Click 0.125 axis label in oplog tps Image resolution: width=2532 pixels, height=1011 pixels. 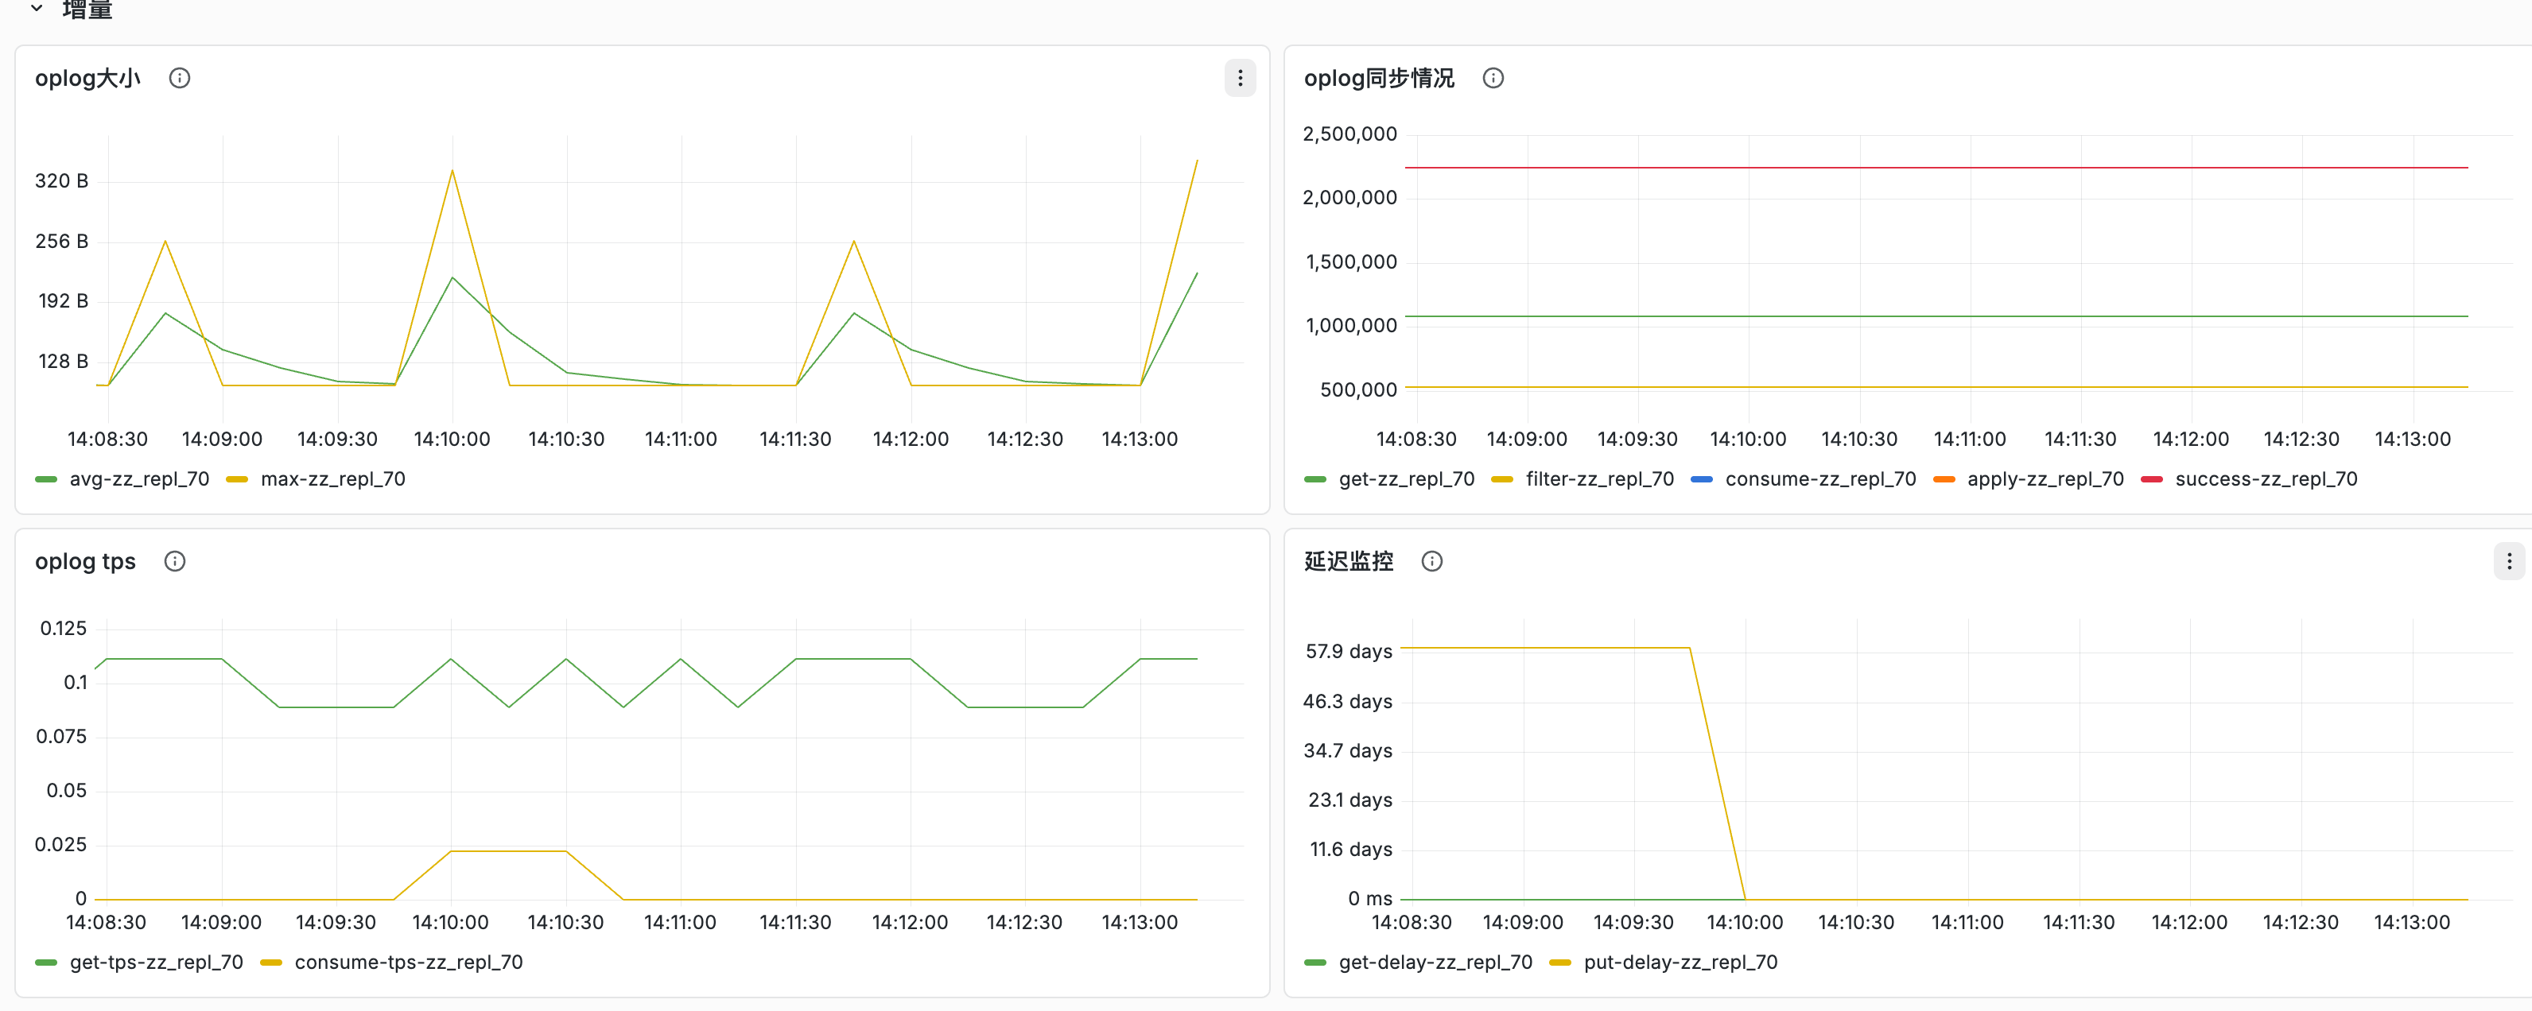coord(63,628)
